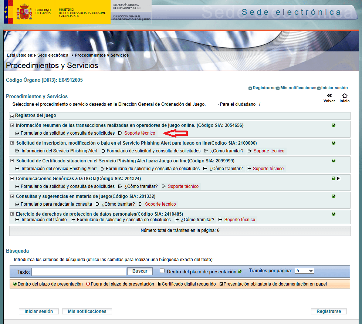This screenshot has height=324, width=362.
Task: Expand the Registros del juego section
Action: click(12, 117)
